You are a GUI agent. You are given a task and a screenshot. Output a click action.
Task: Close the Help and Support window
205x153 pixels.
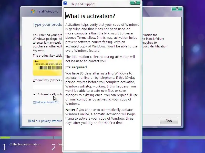[x=135, y=2]
